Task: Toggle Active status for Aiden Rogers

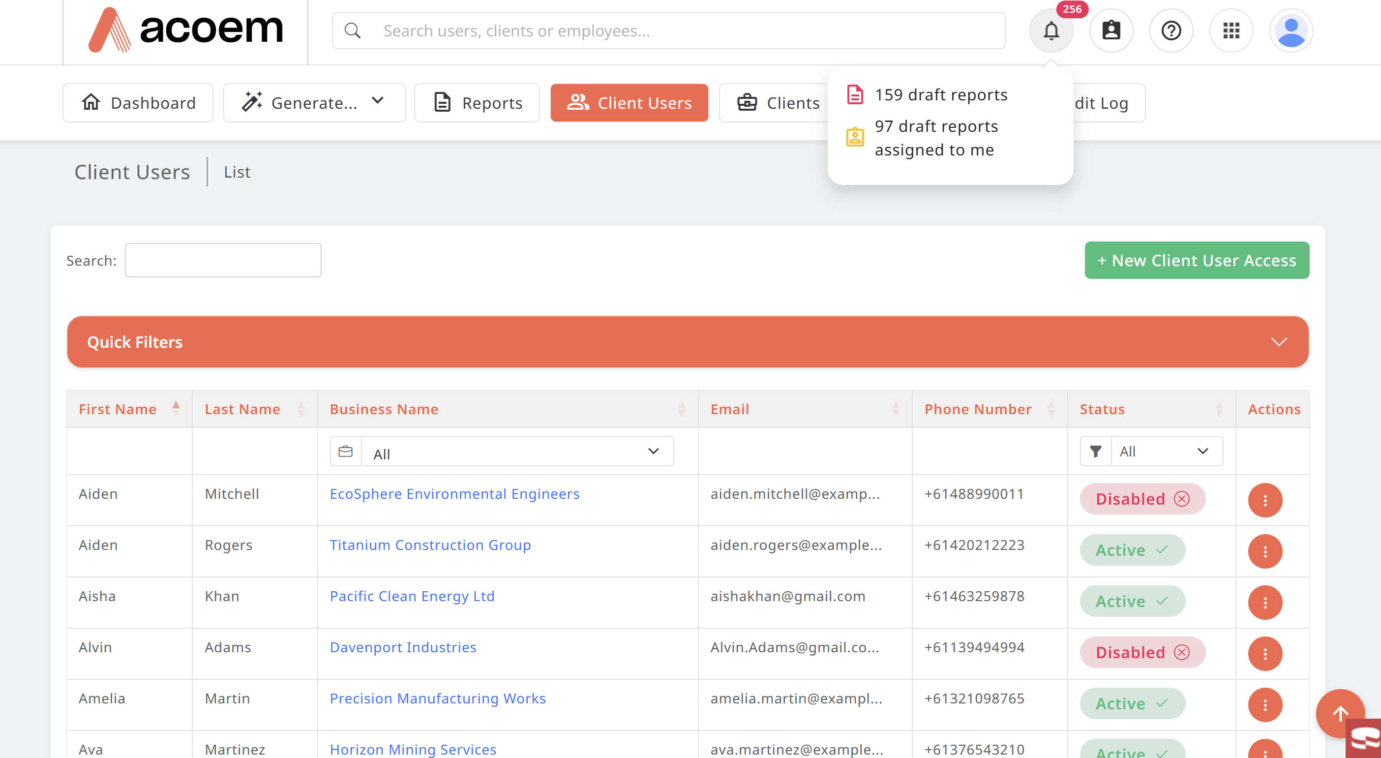Action: [1132, 550]
